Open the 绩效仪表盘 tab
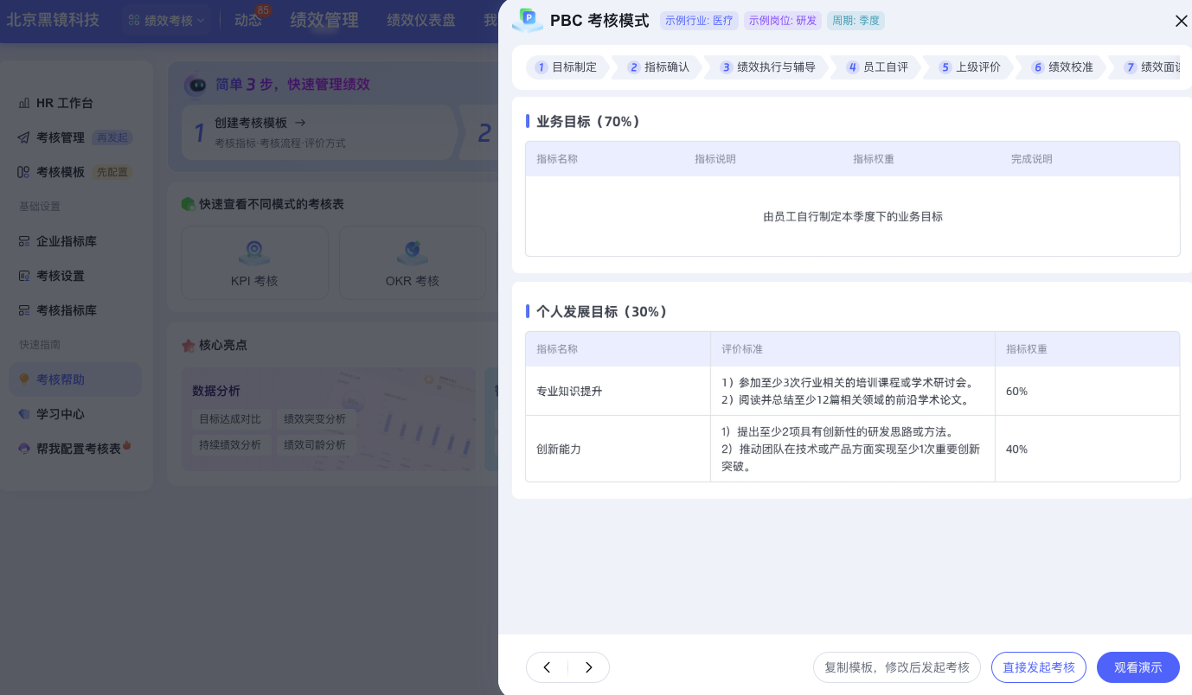This screenshot has width=1192, height=695. point(421,20)
